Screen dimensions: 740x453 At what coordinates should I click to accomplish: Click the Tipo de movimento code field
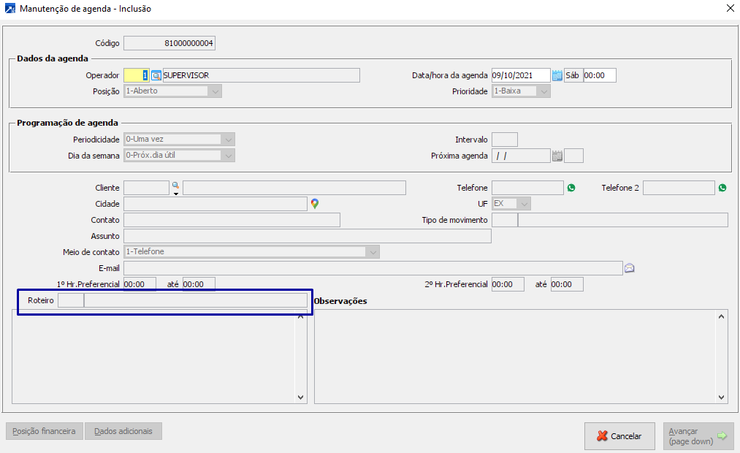[505, 219]
